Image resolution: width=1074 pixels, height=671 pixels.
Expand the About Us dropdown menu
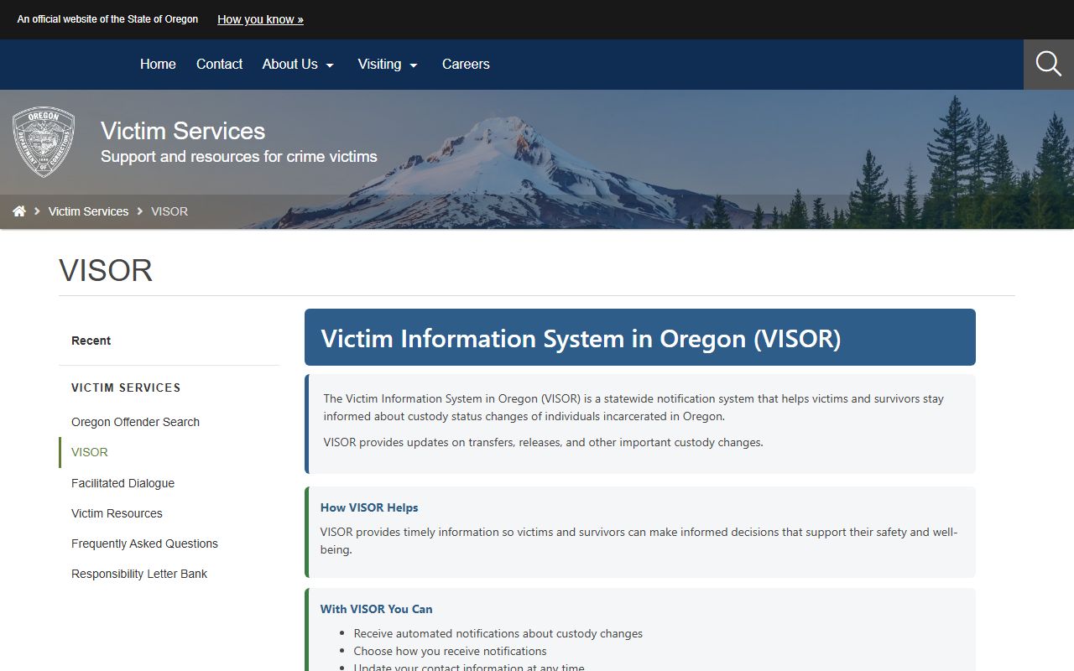click(298, 64)
